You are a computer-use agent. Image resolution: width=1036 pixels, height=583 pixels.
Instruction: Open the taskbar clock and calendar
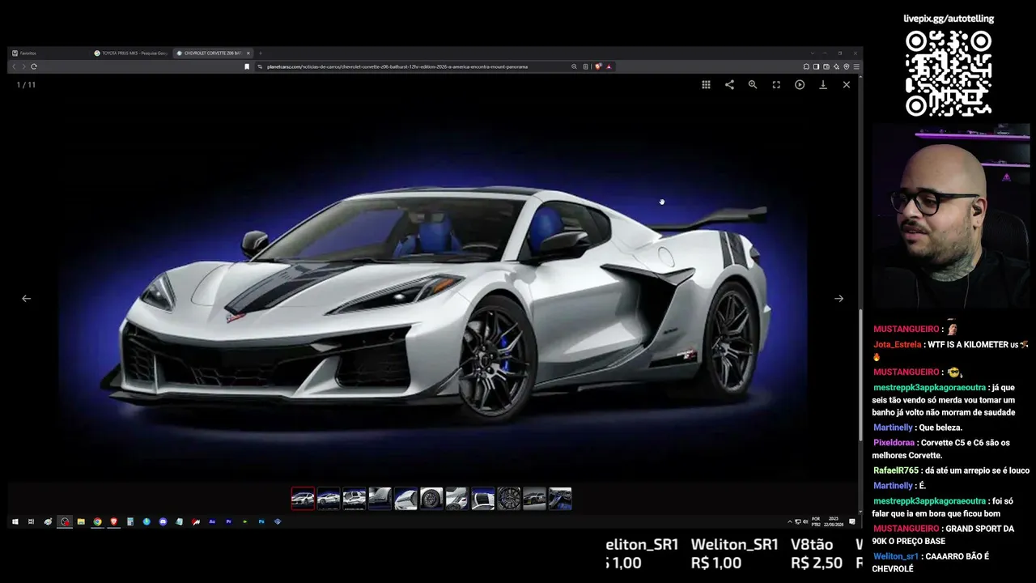tap(834, 521)
